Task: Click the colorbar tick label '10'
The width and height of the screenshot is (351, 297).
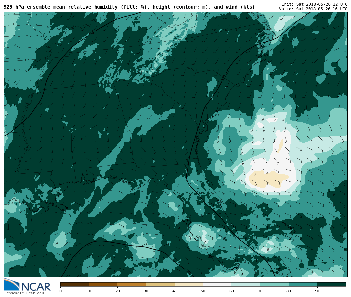Action: tap(89, 291)
